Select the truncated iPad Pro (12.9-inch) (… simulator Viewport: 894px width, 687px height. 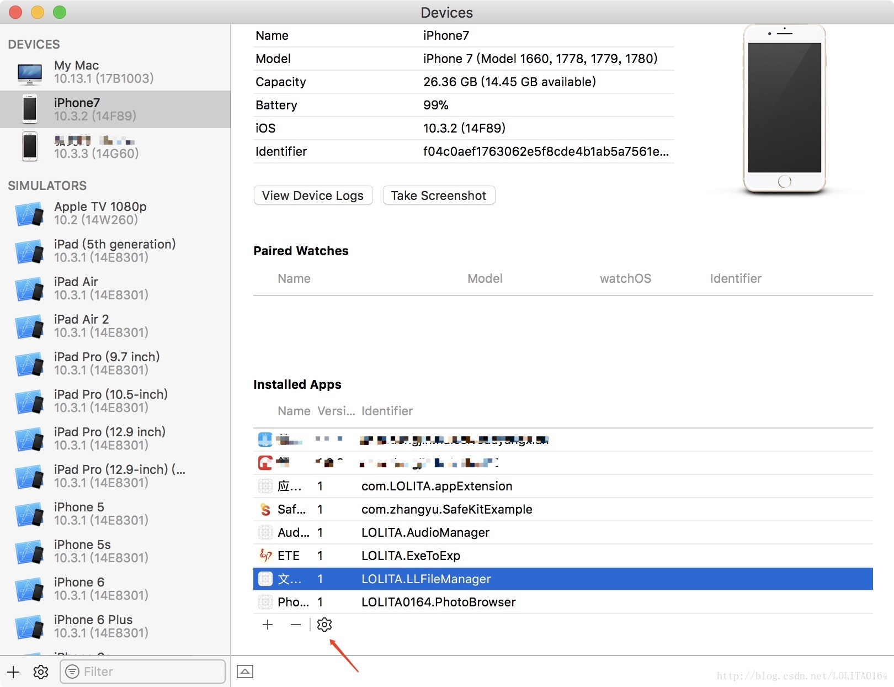(115, 476)
